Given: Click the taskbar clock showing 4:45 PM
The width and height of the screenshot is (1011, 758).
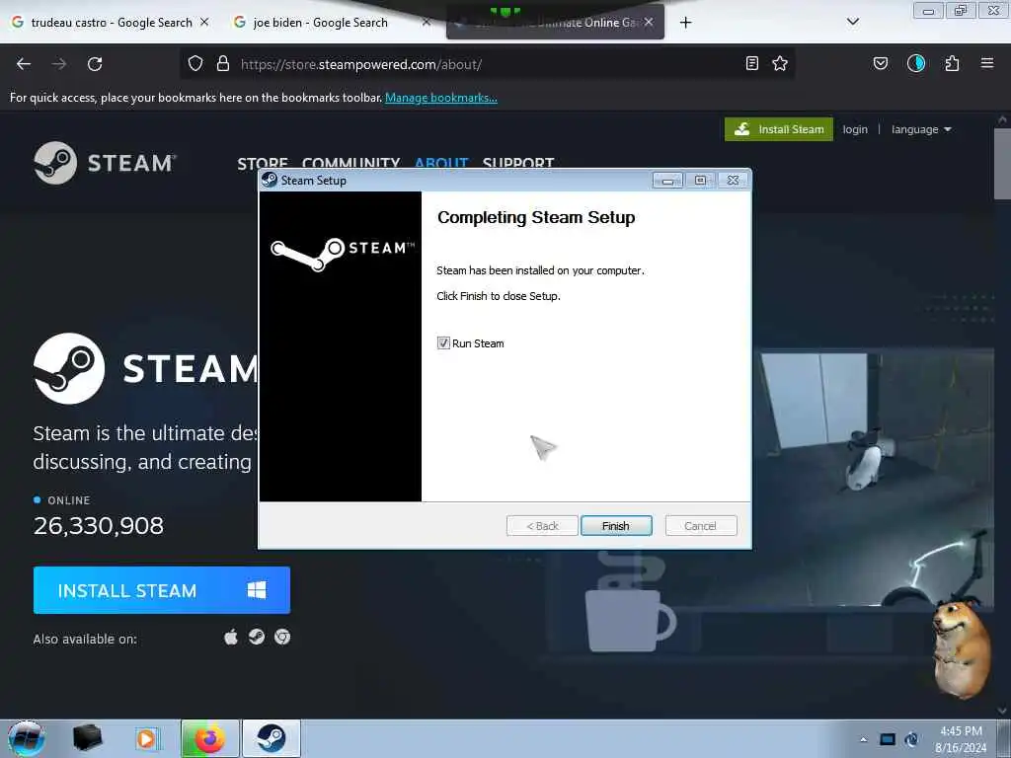Looking at the screenshot, I should click(961, 739).
